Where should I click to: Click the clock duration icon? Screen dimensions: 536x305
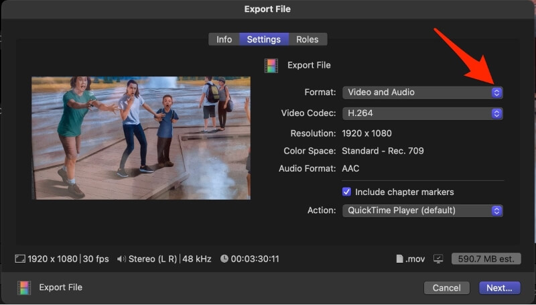[x=224, y=259]
